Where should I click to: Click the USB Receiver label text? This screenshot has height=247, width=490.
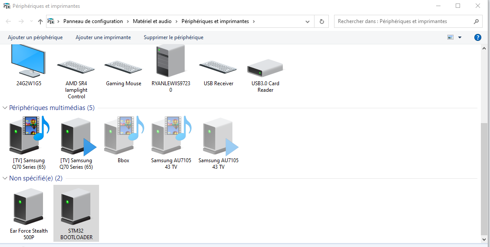[219, 83]
